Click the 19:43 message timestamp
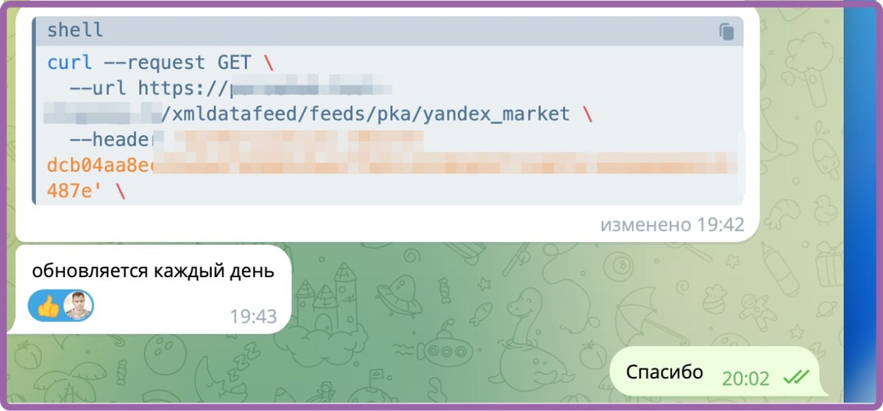The image size is (883, 411). pos(253,317)
